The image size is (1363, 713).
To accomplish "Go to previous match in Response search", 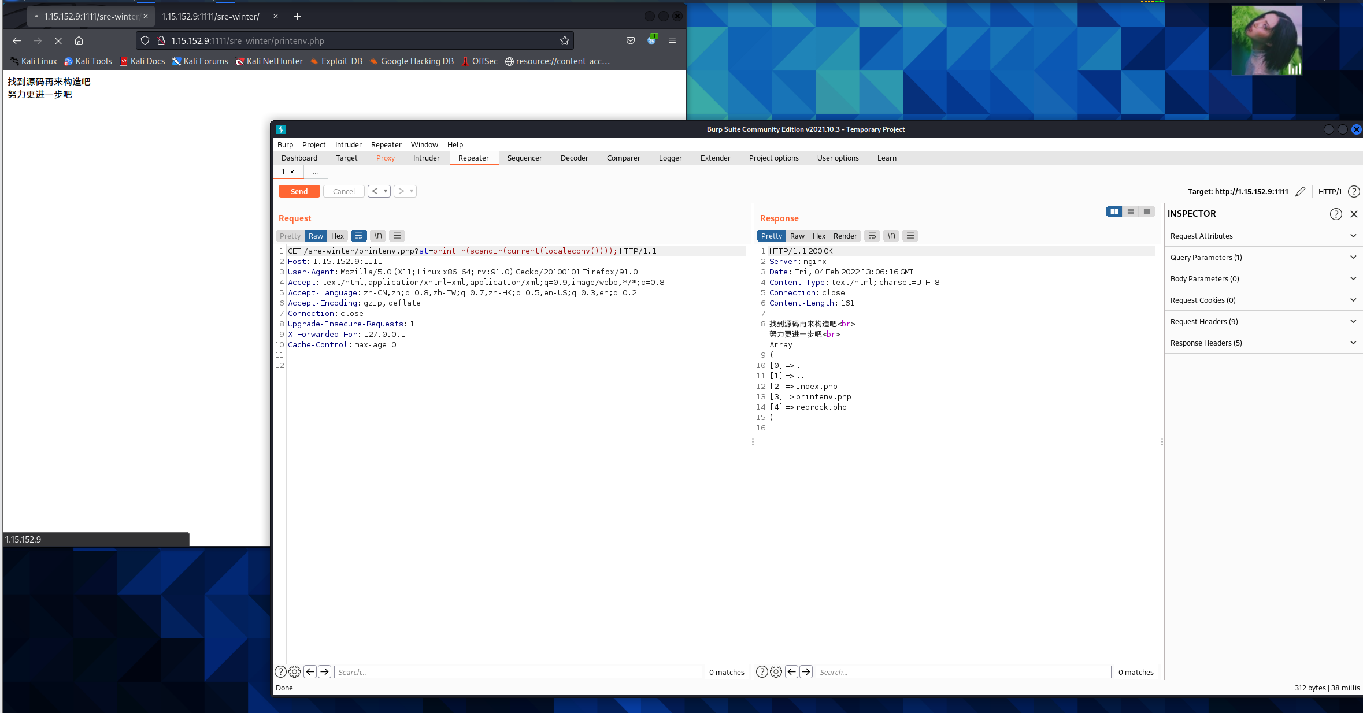I will coord(792,671).
